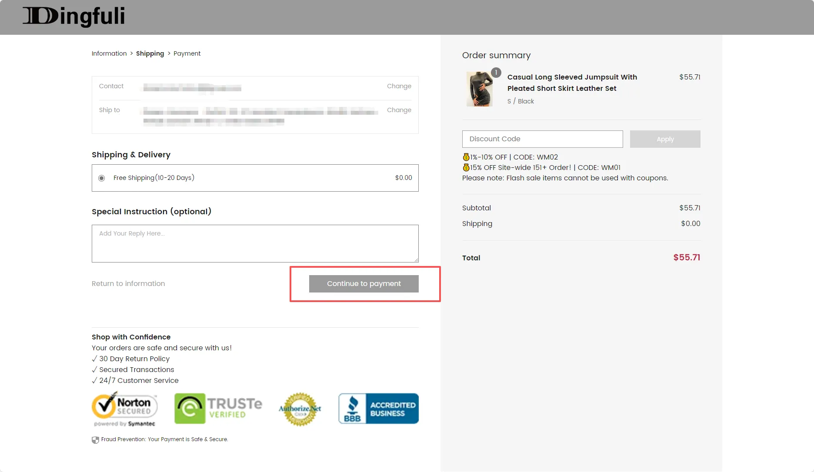The image size is (814, 472).
Task: Apply the discount code
Action: [665, 139]
